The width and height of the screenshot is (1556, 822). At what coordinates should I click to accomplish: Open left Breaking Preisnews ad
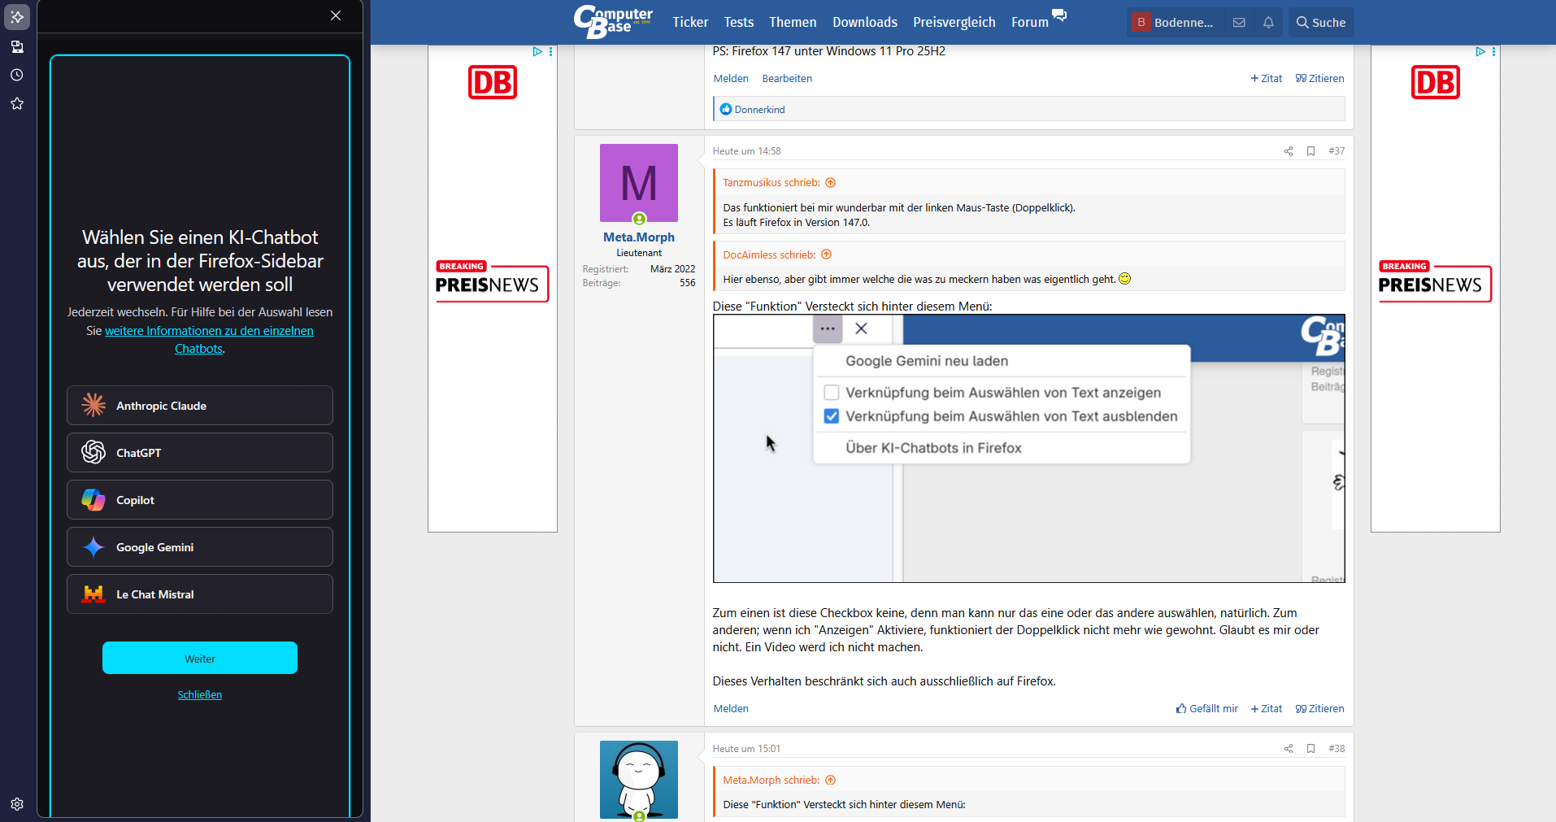(493, 281)
